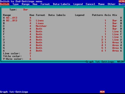125x94 pixels.
Task: Select the Format menu command
Action: 45,4
